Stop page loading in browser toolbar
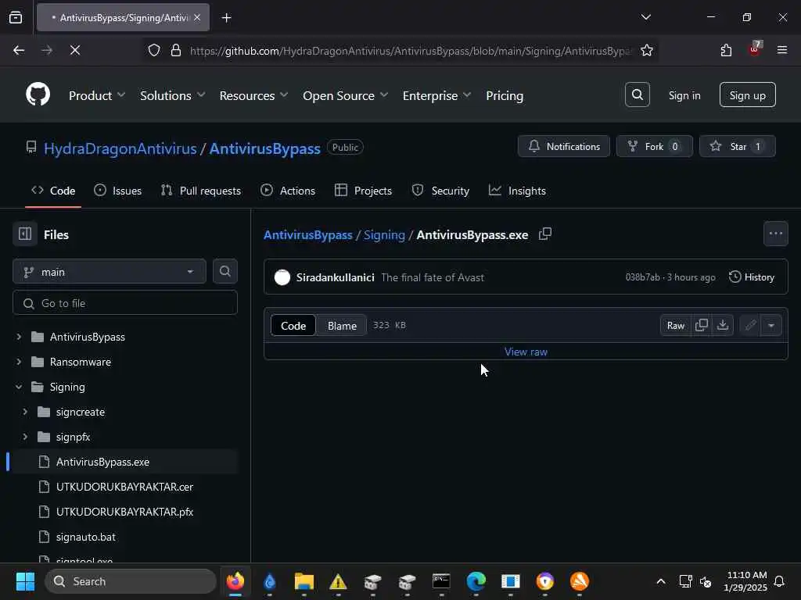This screenshot has height=600, width=801. [74, 50]
